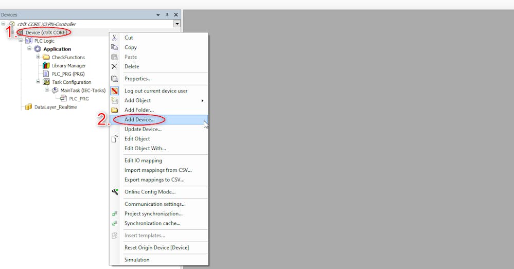The image size is (514, 269).
Task: Click the Project synchronization icon
Action: pyautogui.click(x=114, y=213)
